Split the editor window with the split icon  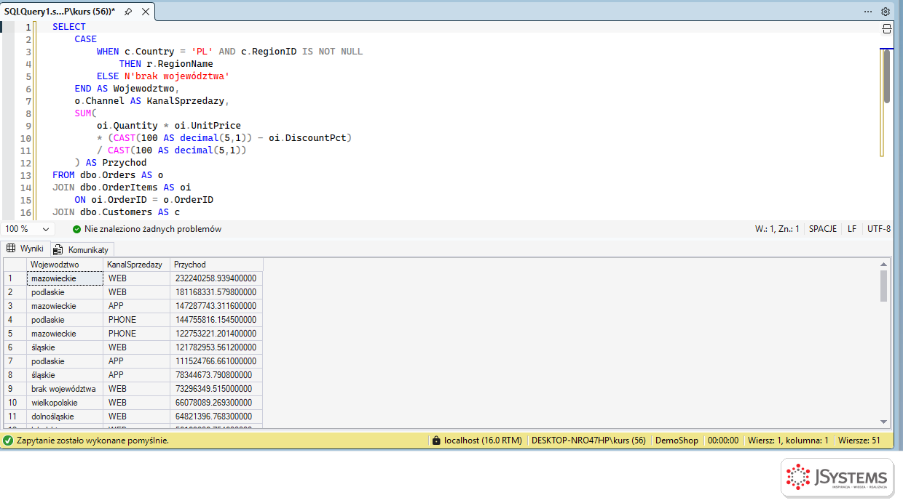pyautogui.click(x=887, y=28)
